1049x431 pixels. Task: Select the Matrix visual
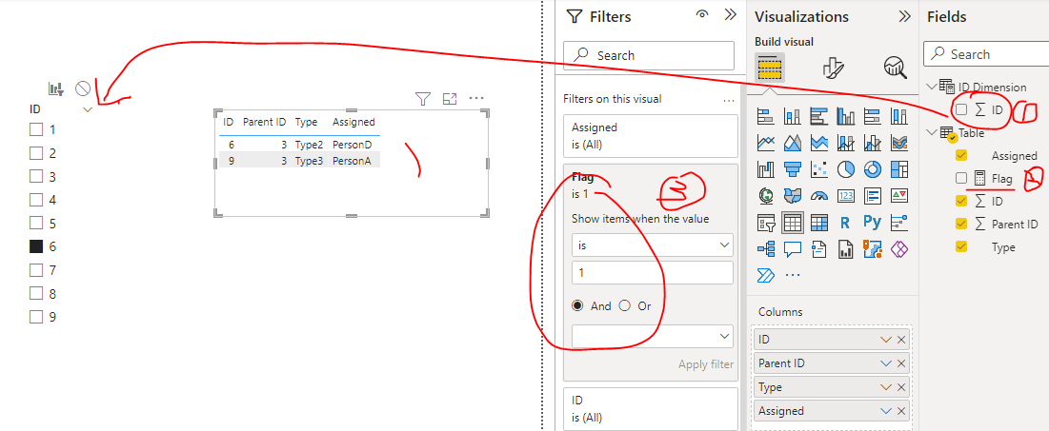[818, 222]
